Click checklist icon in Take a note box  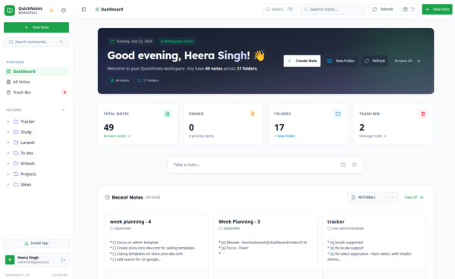(x=343, y=165)
